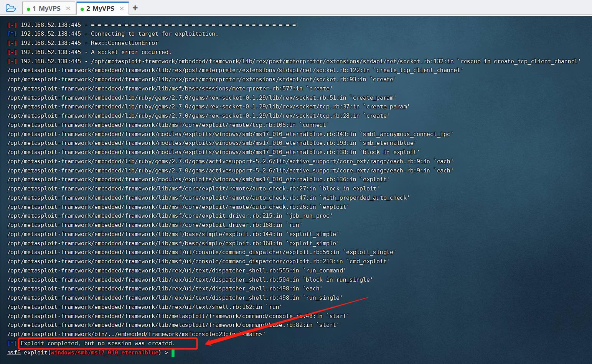Close the 1 MyVPS tab
The width and height of the screenshot is (592, 364).
[68, 8]
